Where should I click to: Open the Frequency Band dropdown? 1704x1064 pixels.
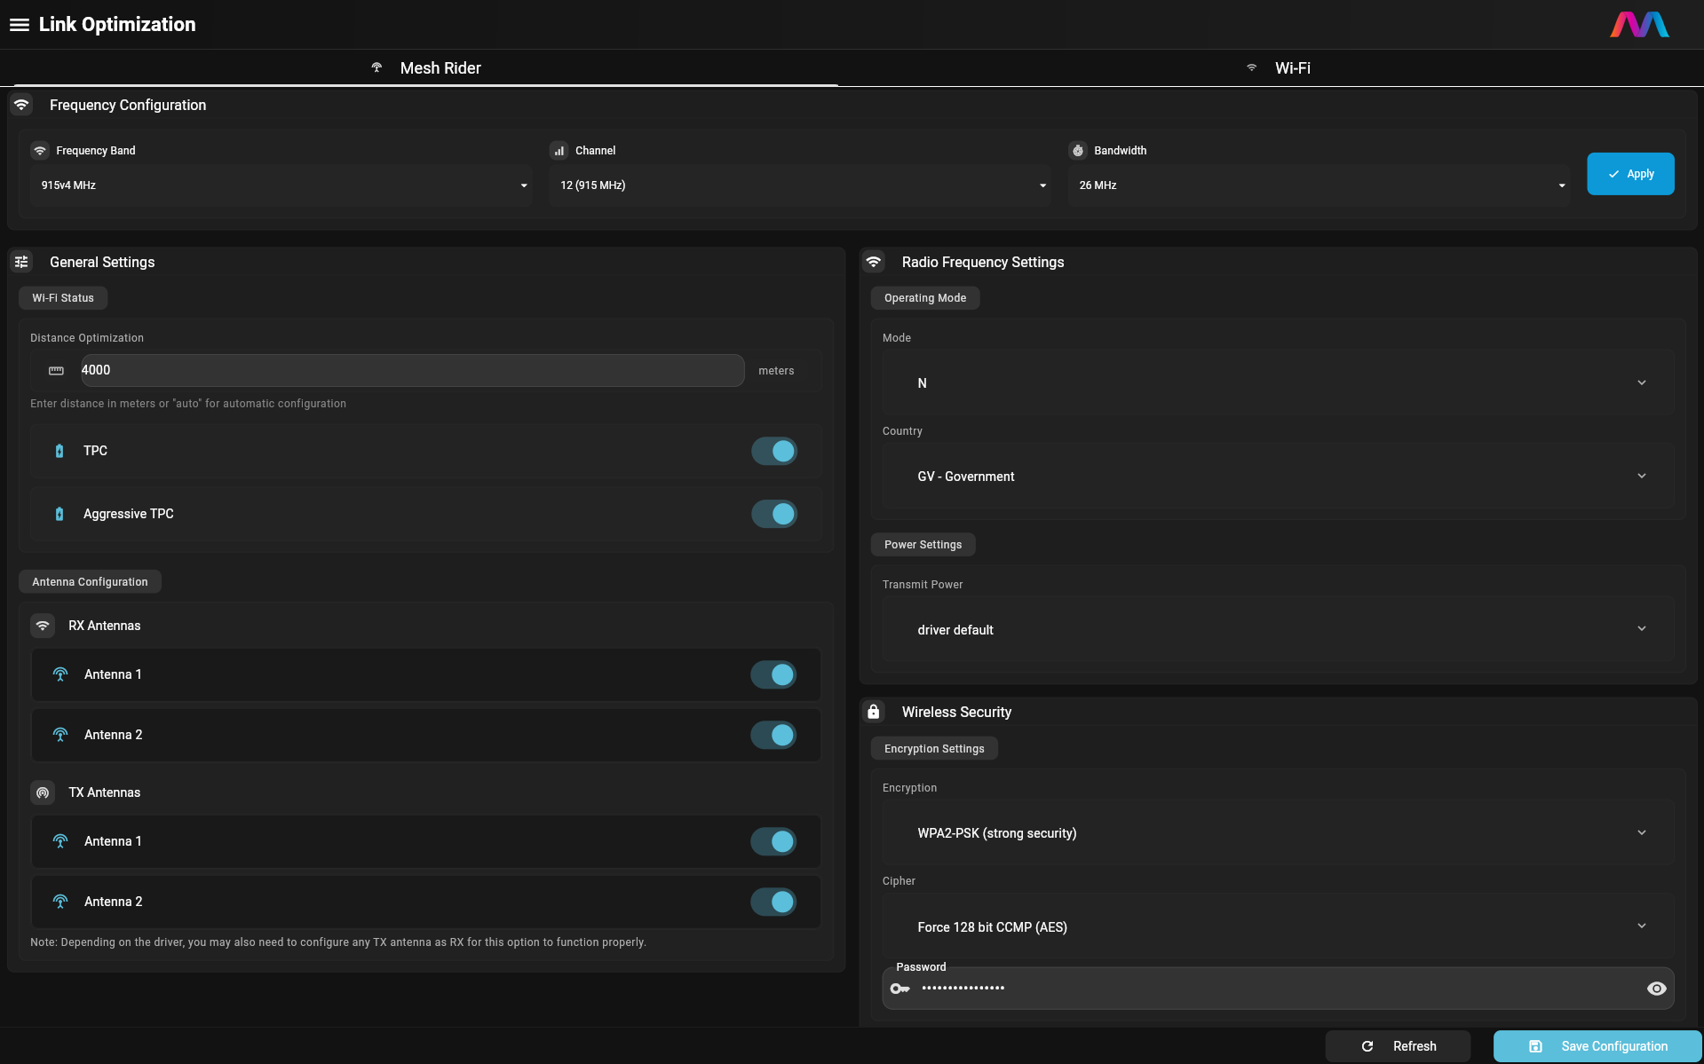[281, 185]
